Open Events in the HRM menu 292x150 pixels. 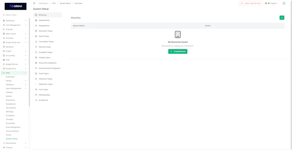pos(8,135)
